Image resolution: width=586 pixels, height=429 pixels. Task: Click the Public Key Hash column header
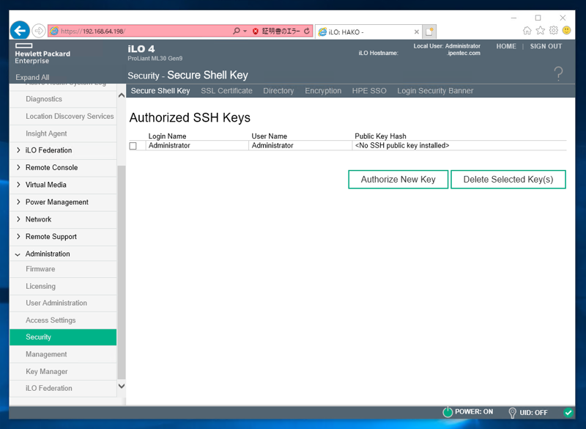coord(380,136)
